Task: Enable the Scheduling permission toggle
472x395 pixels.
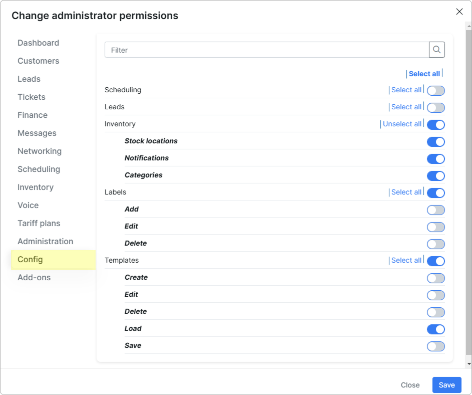Action: (435, 90)
